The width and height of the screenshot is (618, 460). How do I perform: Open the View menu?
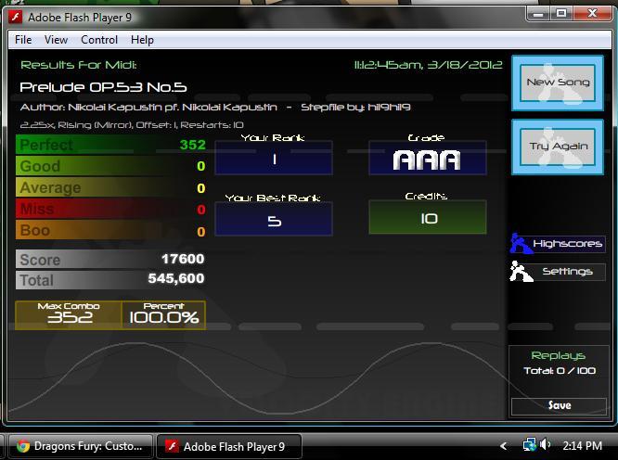56,40
